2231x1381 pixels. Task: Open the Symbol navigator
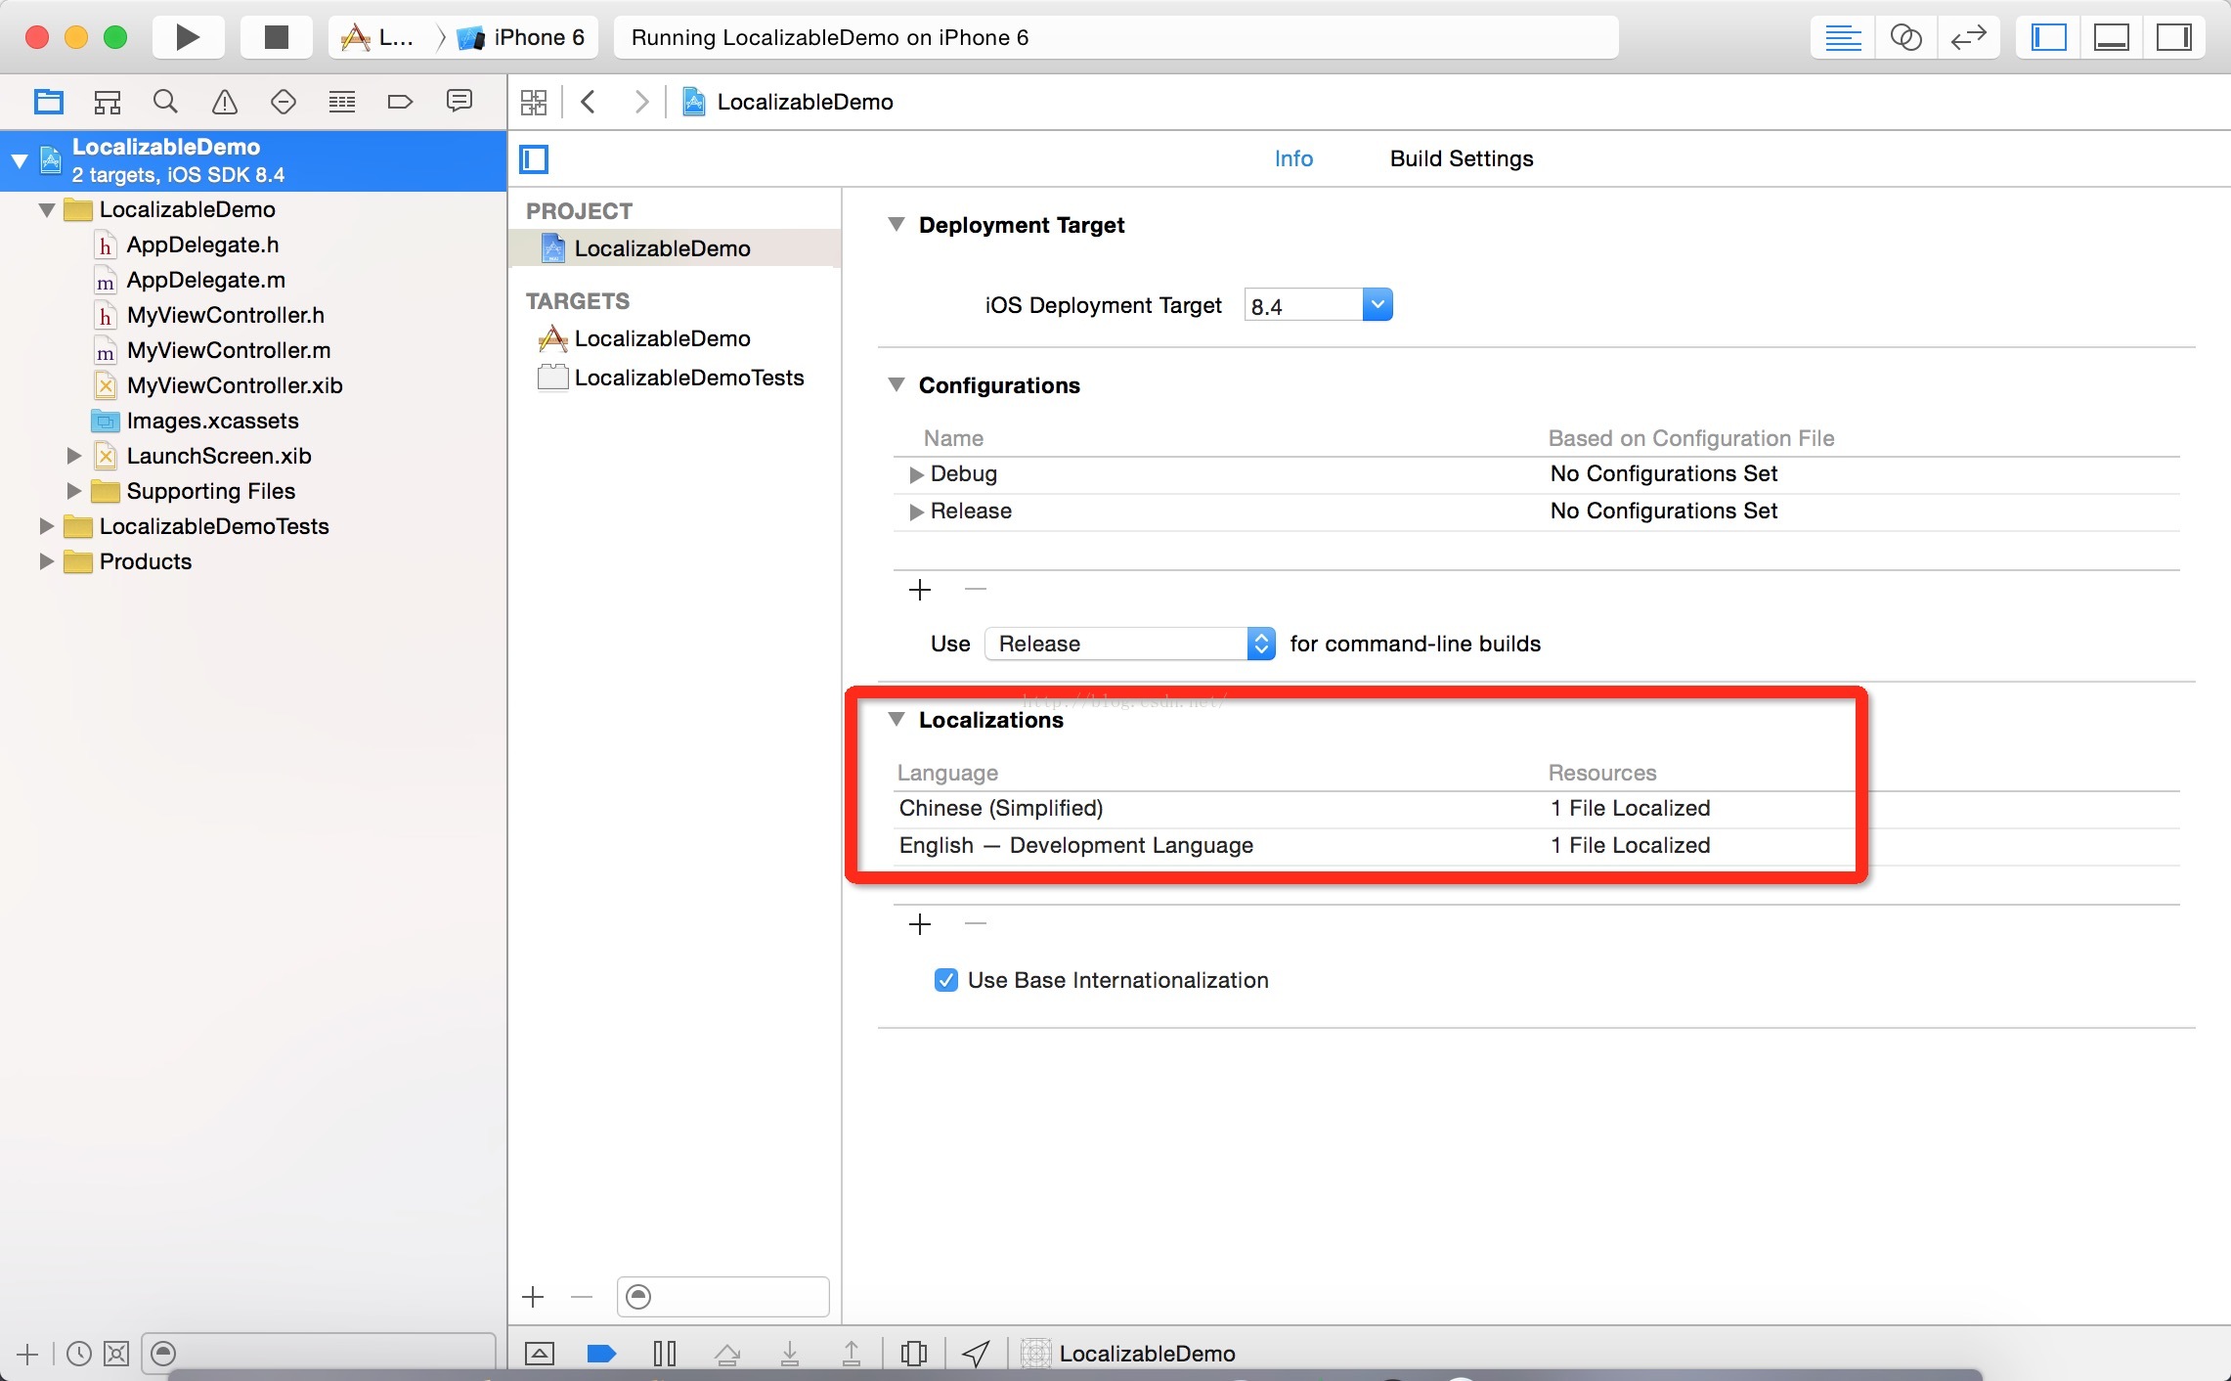coord(108,101)
